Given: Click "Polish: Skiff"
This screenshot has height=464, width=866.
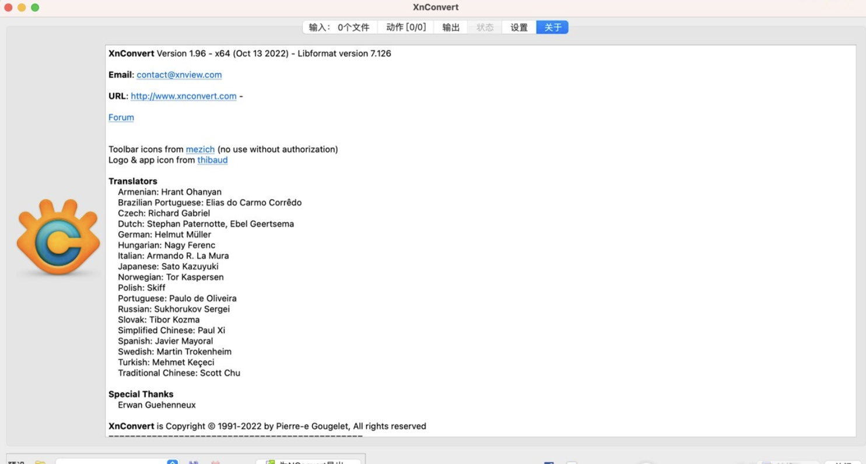Looking at the screenshot, I should pos(142,288).
